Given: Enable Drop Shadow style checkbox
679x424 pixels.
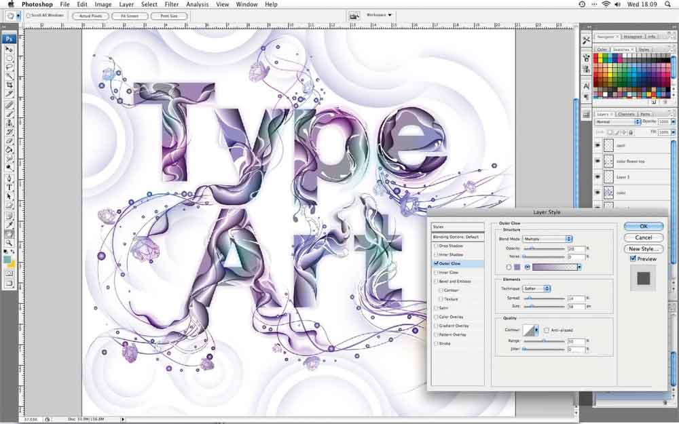Looking at the screenshot, I should pyautogui.click(x=436, y=246).
